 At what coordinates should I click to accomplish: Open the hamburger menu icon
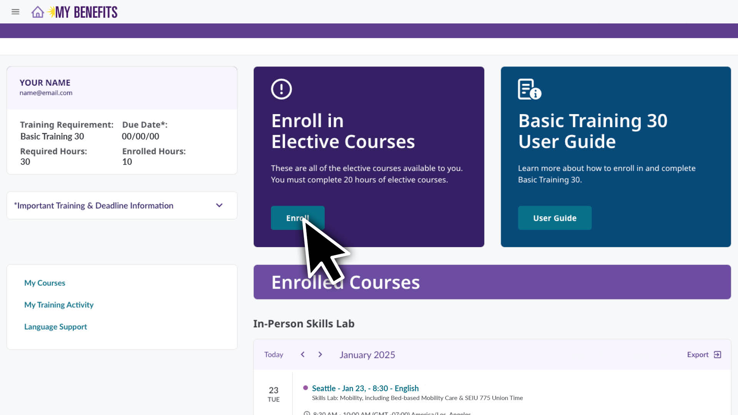[x=15, y=12]
